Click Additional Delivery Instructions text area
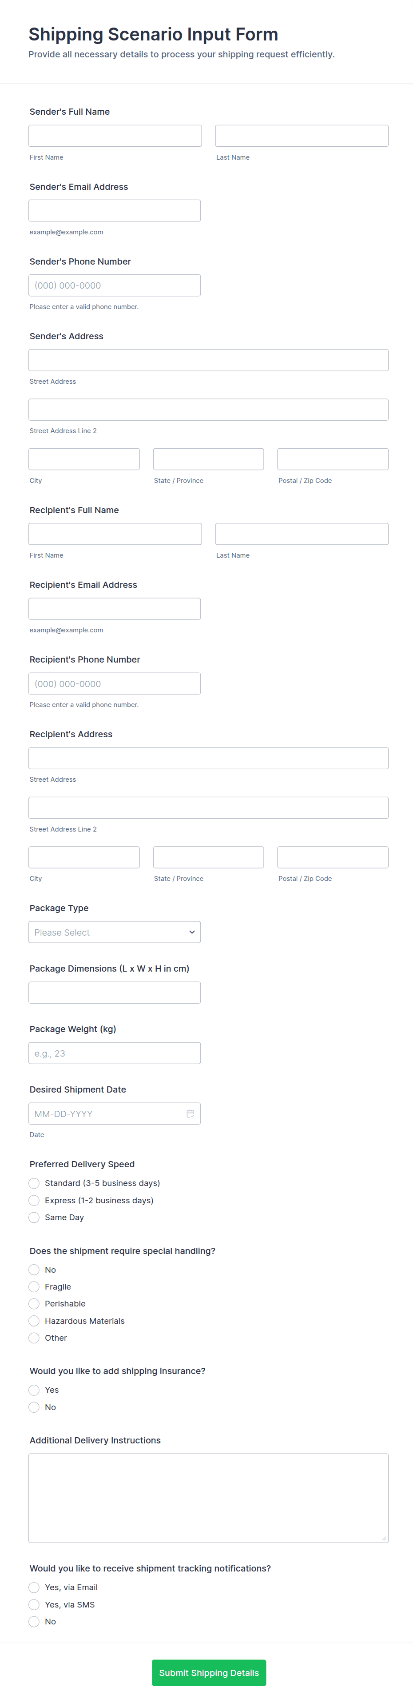413x1708 pixels. [208, 1498]
